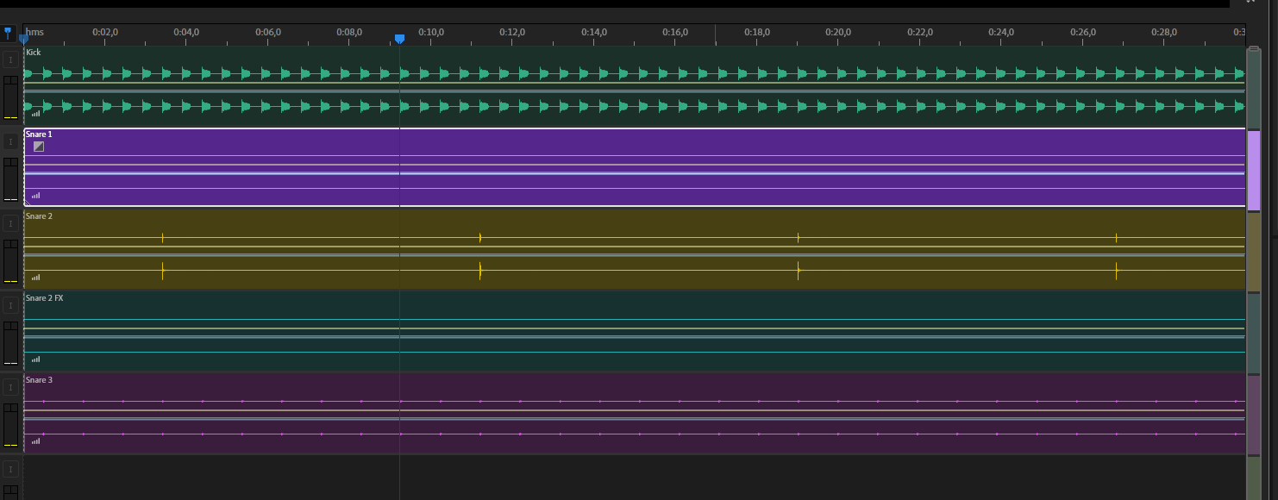Click the first Snare 2 hit in the upper channel
1278x500 pixels.
tap(162, 238)
